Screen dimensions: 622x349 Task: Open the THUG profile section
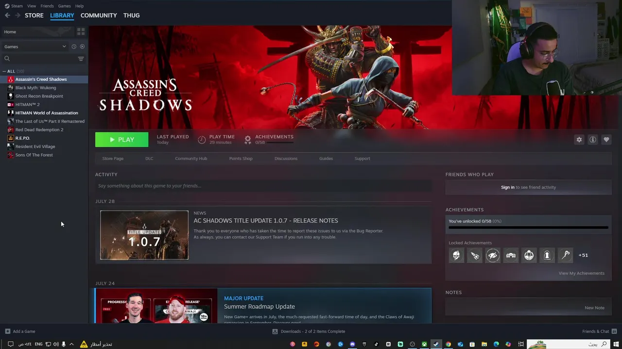[x=131, y=16]
